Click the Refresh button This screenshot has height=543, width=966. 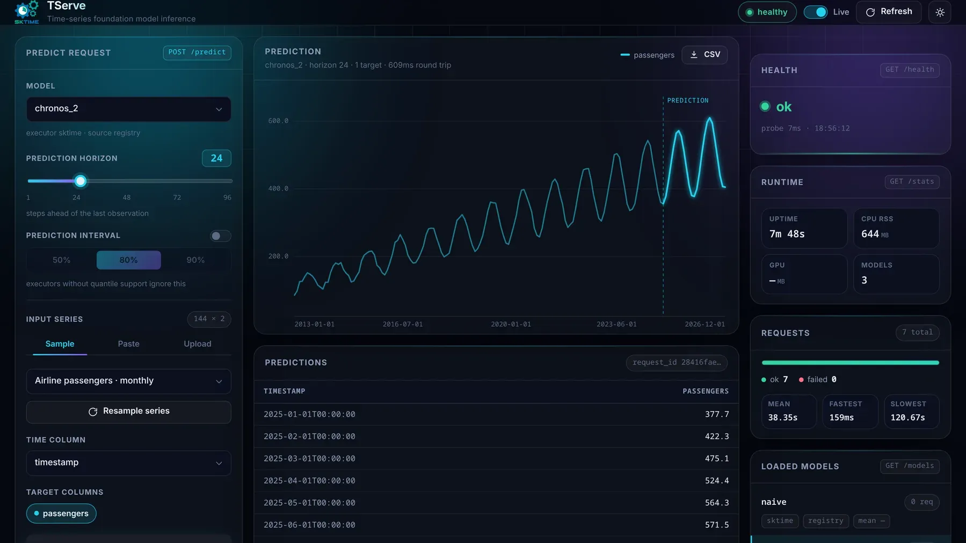click(889, 12)
